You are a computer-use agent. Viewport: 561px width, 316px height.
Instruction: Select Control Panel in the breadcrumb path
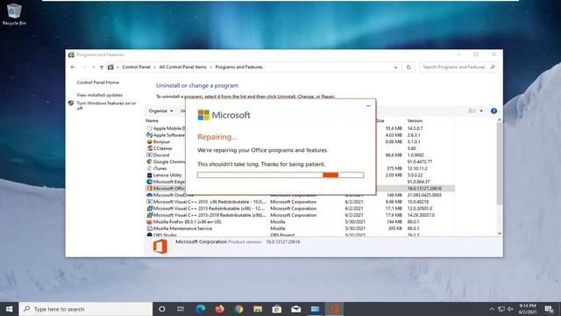(x=137, y=67)
